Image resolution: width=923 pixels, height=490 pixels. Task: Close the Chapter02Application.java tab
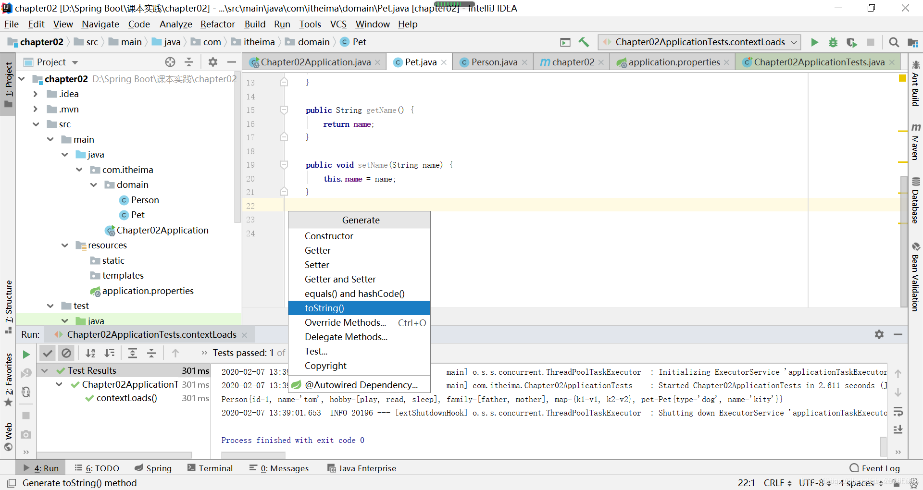pyautogui.click(x=378, y=62)
